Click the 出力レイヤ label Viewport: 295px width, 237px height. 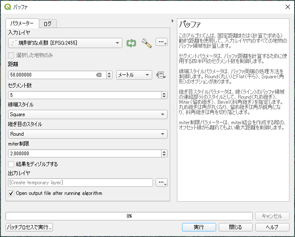pos(19,173)
